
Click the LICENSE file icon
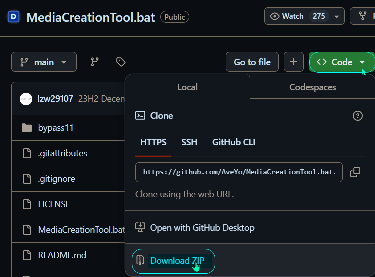pyautogui.click(x=27, y=204)
